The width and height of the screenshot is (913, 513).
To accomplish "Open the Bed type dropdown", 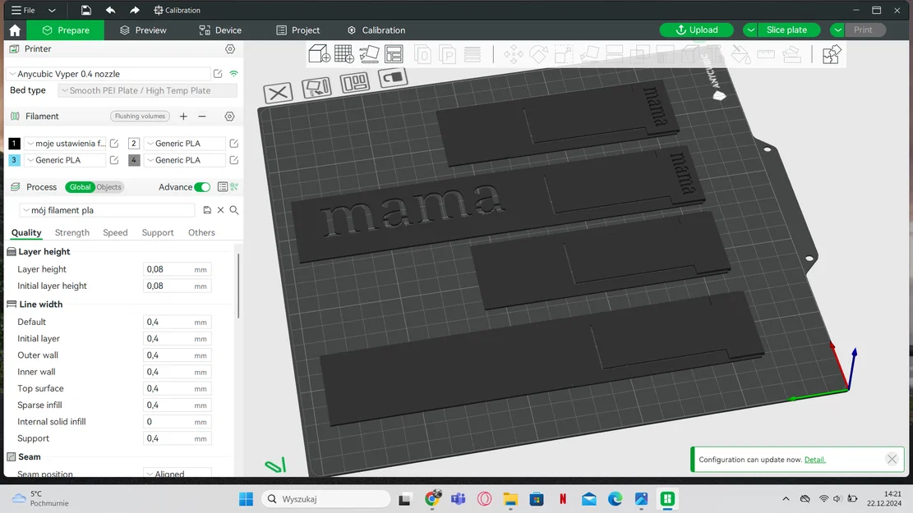I will click(x=148, y=90).
